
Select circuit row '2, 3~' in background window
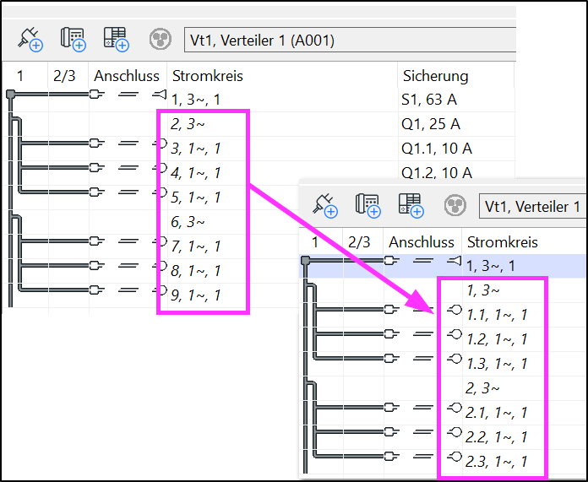click(x=188, y=124)
